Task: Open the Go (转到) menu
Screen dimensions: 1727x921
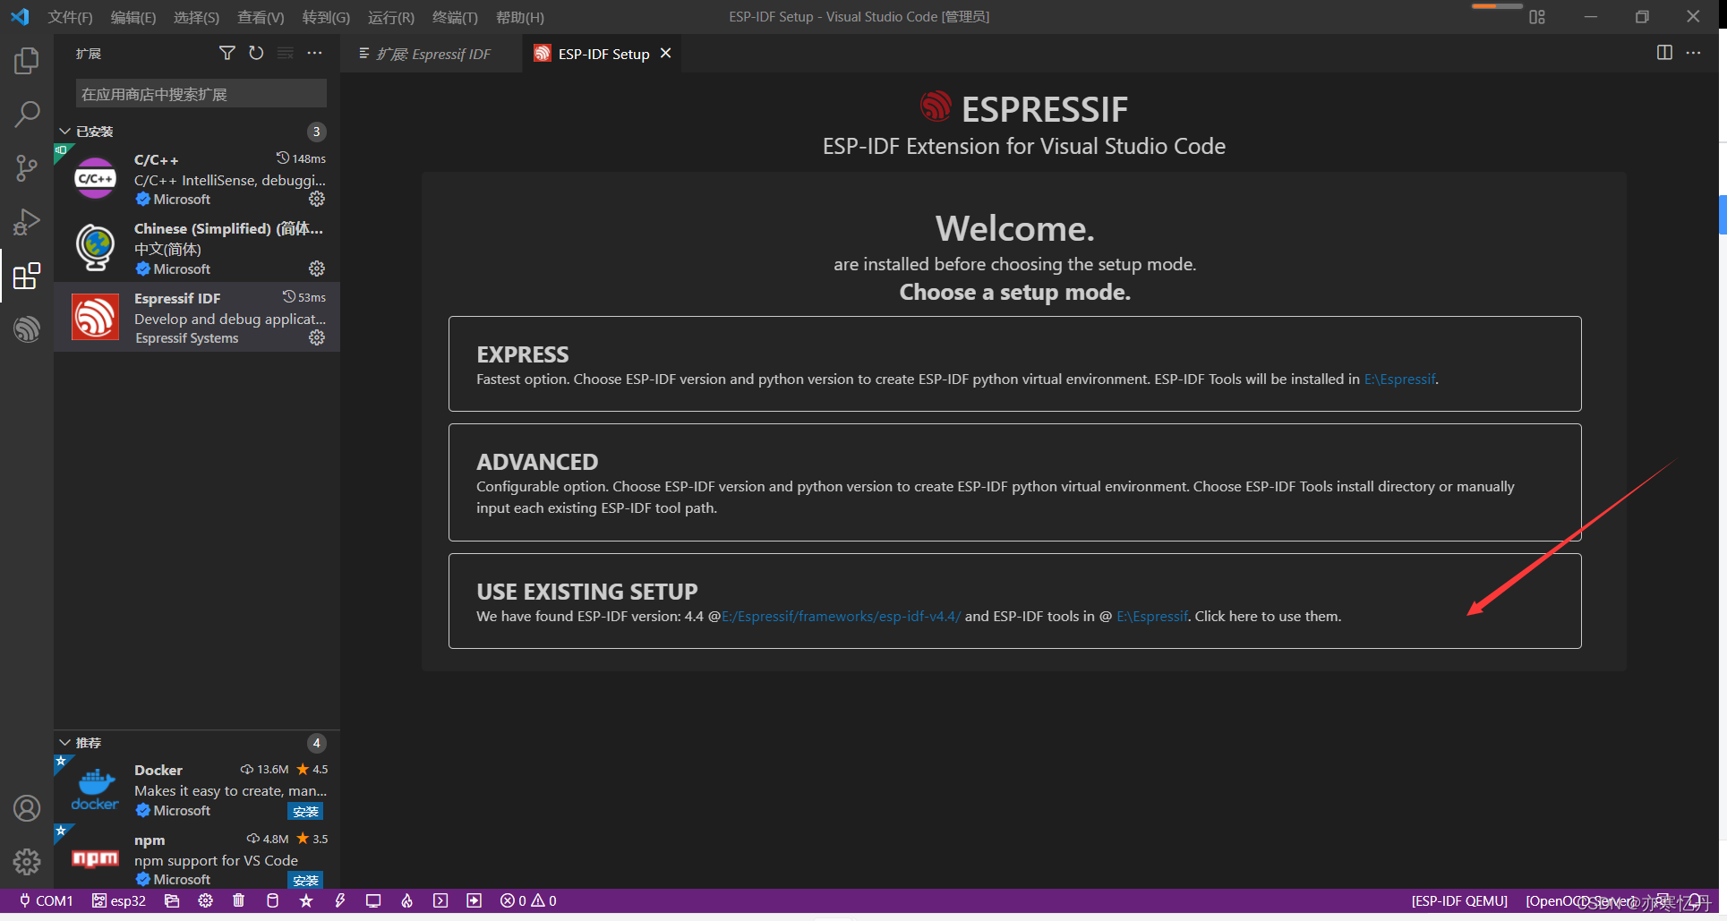Action: point(326,17)
